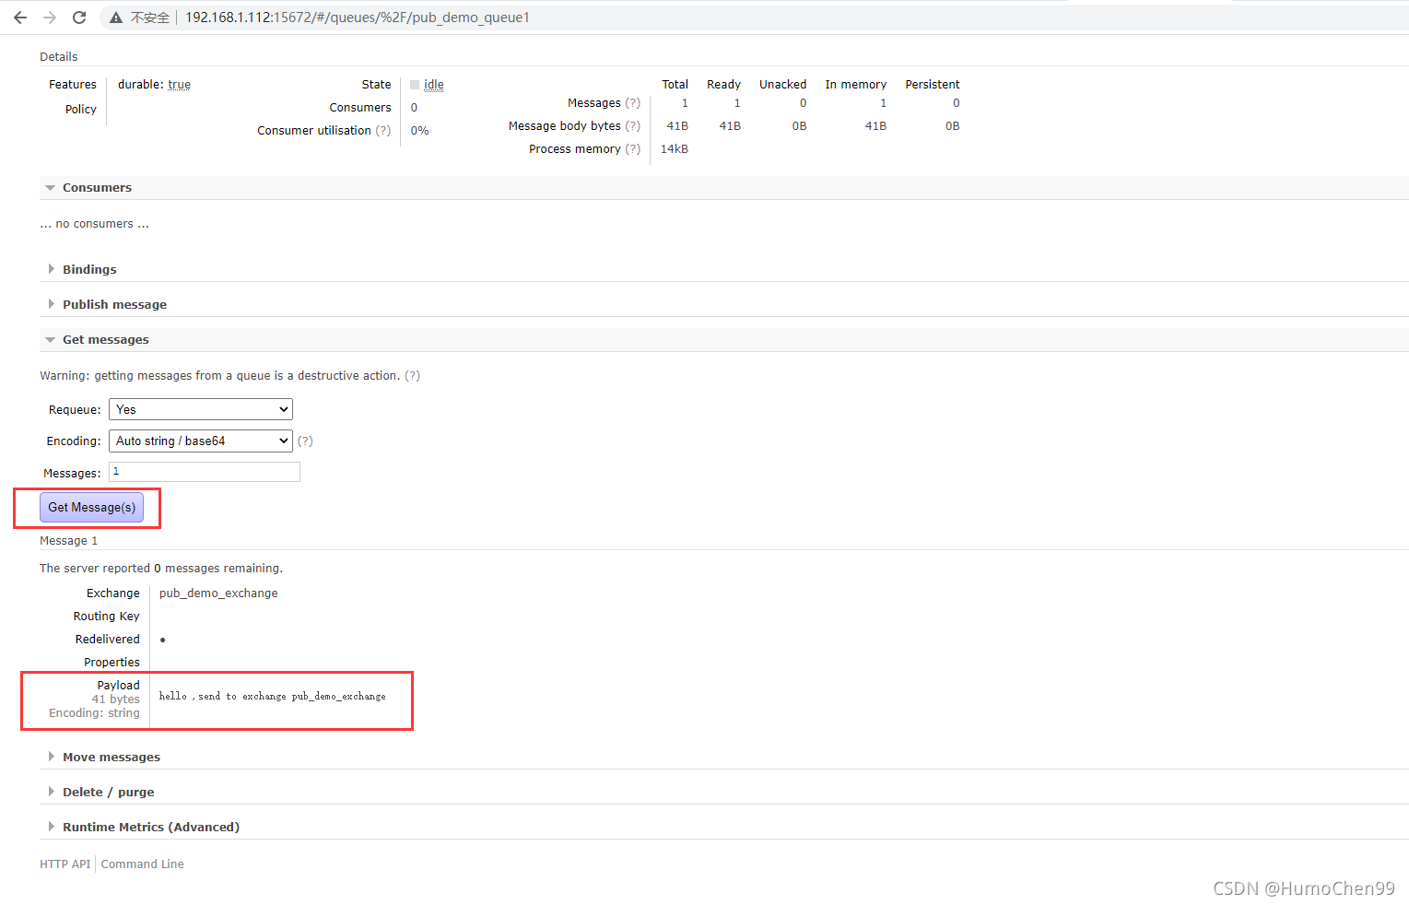
Task: Click the 'no consumers' text
Action: tap(94, 224)
